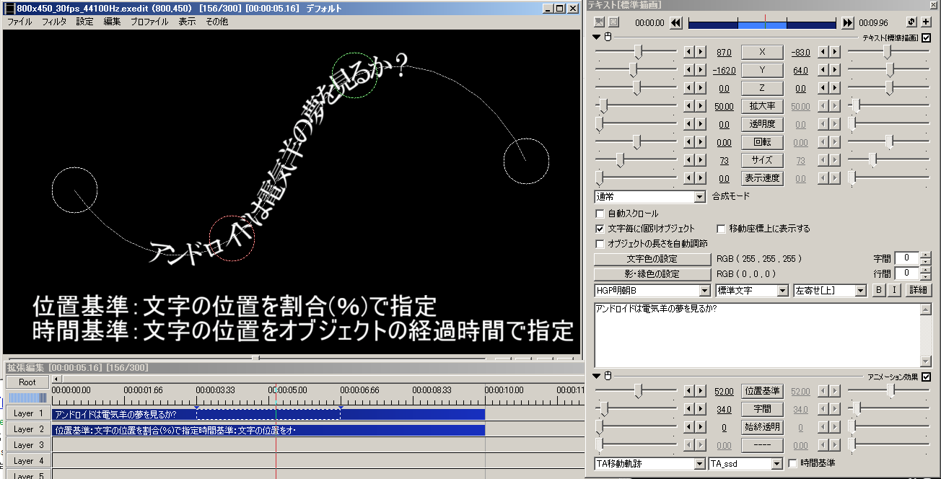Screen dimensions: 941x479
Task: Open the フィルタ menu
Action: pos(54,22)
